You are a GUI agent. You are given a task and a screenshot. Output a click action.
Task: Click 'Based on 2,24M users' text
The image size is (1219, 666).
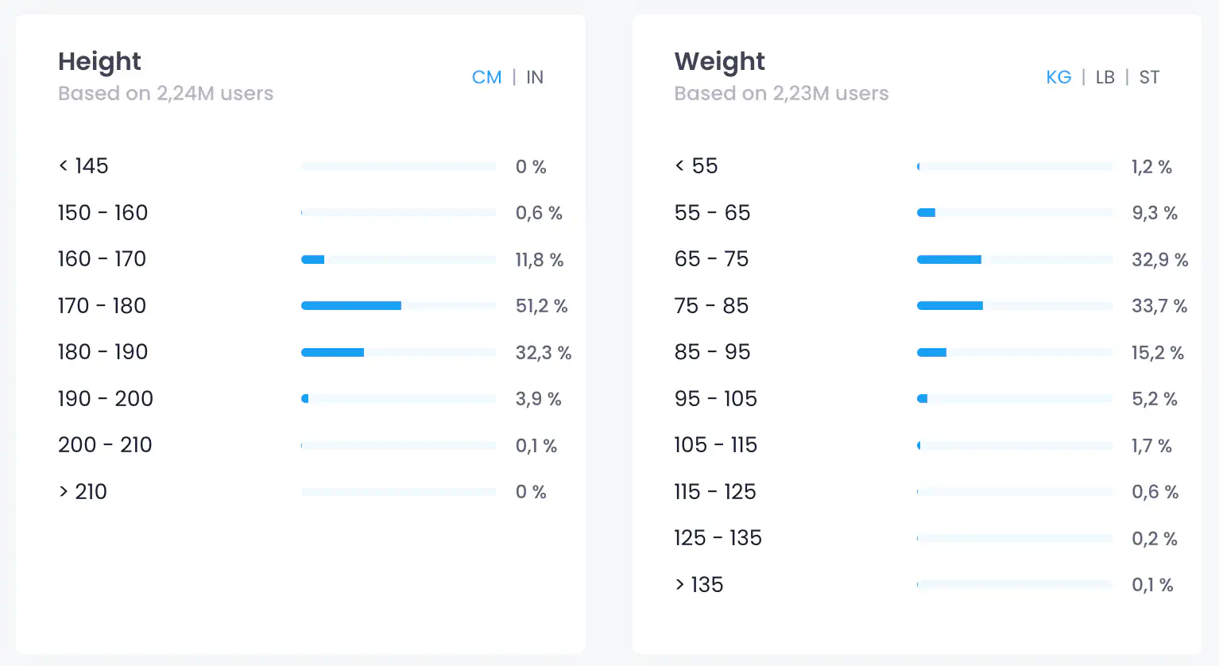tap(165, 94)
